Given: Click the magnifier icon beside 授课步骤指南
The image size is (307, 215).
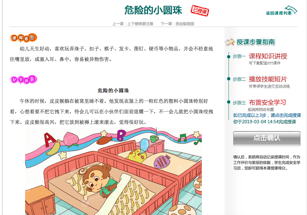Looking at the screenshot, I should pos(229,42).
